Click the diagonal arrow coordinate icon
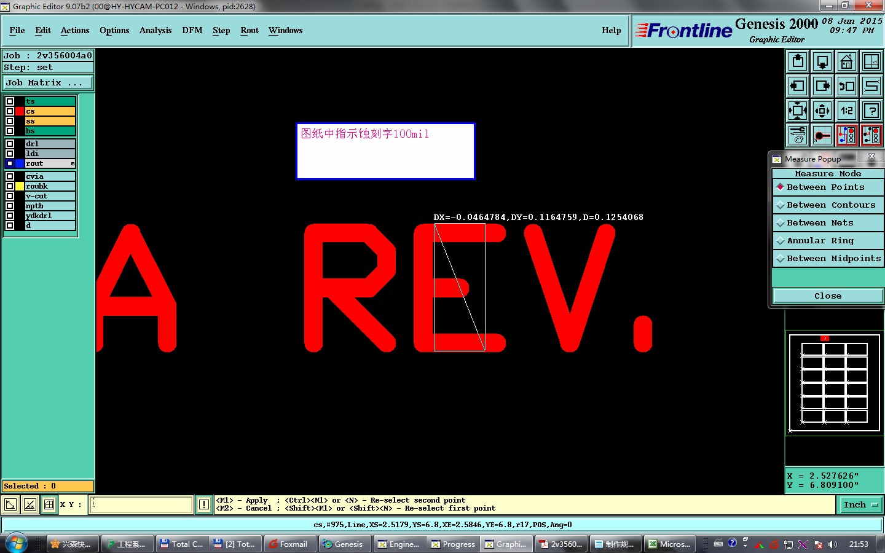 [x=10, y=505]
